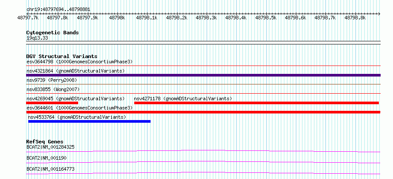Select transcript label BCAT2|NM_001284325
The width and height of the screenshot is (393, 179).
pos(50,147)
